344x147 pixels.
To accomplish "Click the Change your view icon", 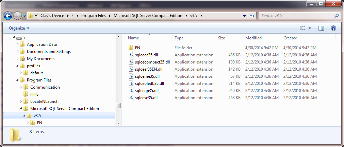I will pos(302,28).
